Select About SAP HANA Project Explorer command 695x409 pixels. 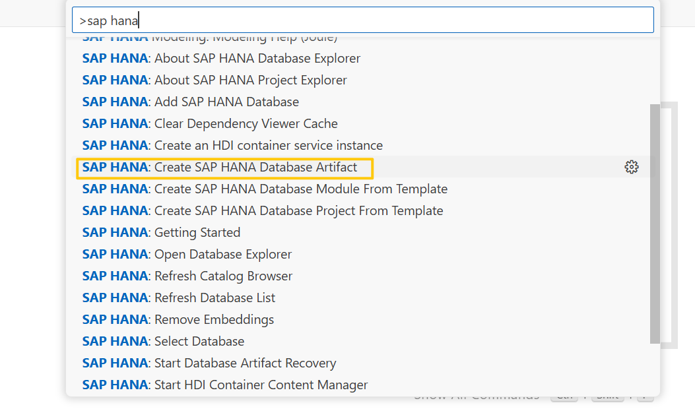click(362, 80)
